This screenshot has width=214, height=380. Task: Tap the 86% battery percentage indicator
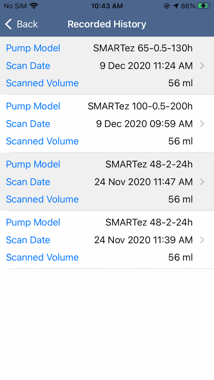click(x=188, y=5)
